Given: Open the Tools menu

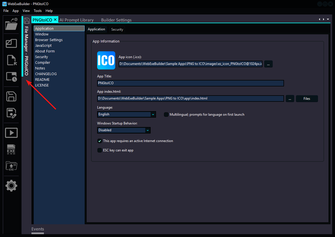Looking at the screenshot, I should tap(38, 10).
